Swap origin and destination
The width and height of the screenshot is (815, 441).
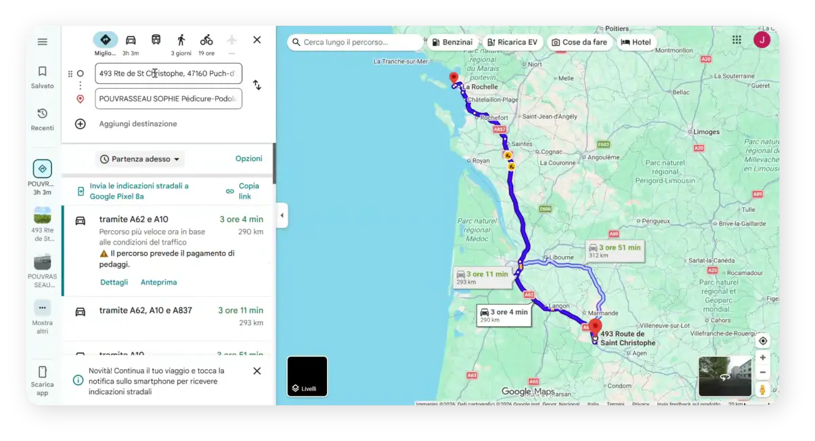coord(257,85)
